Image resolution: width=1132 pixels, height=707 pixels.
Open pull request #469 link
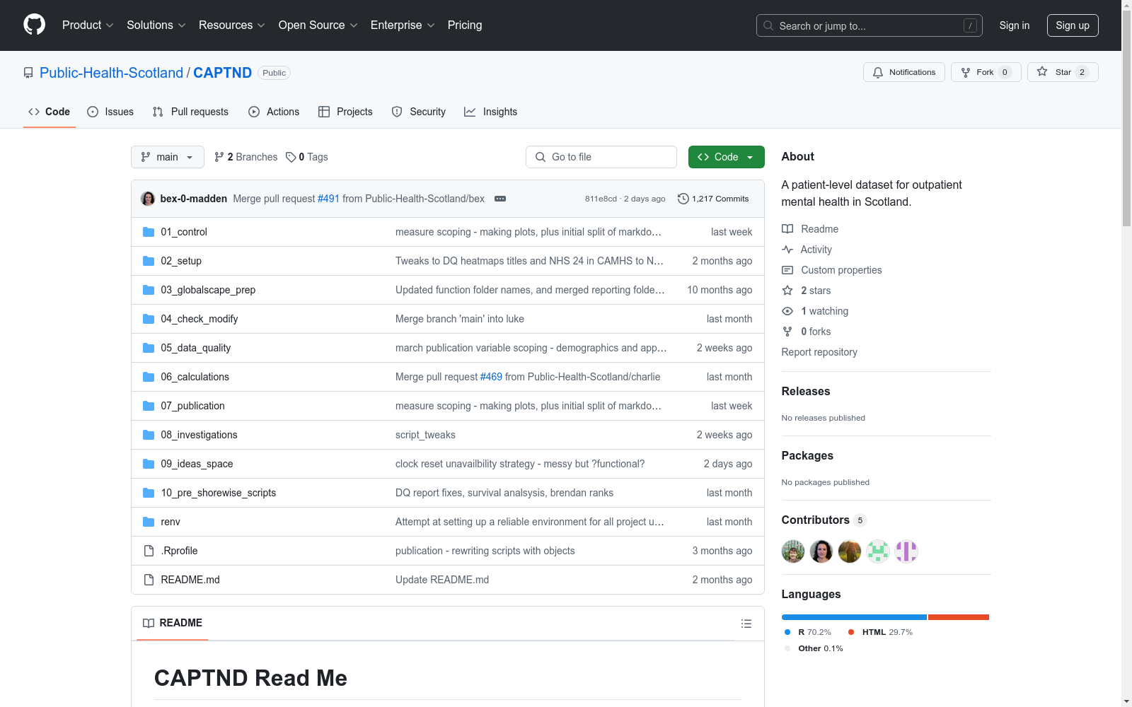click(491, 377)
